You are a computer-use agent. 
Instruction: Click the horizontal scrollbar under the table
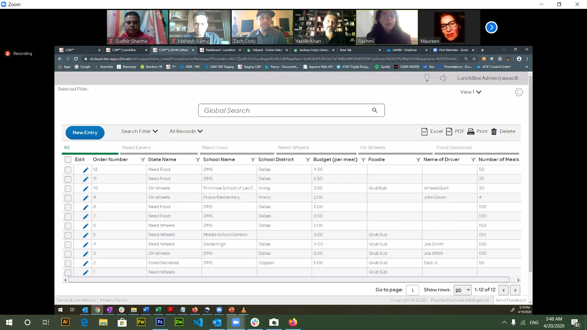click(x=289, y=280)
